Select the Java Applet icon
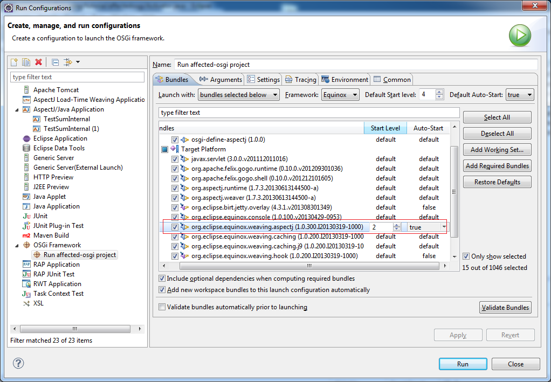551x382 pixels. click(x=26, y=197)
